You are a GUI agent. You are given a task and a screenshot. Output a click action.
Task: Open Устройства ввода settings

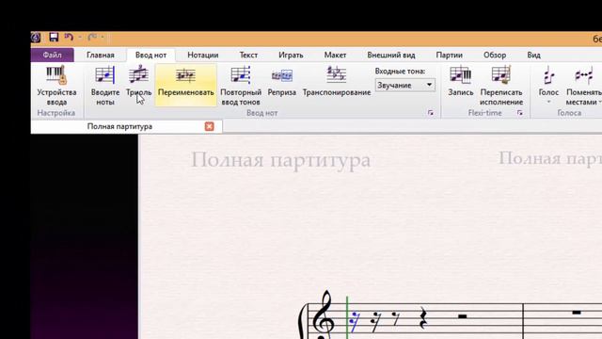pyautogui.click(x=56, y=86)
